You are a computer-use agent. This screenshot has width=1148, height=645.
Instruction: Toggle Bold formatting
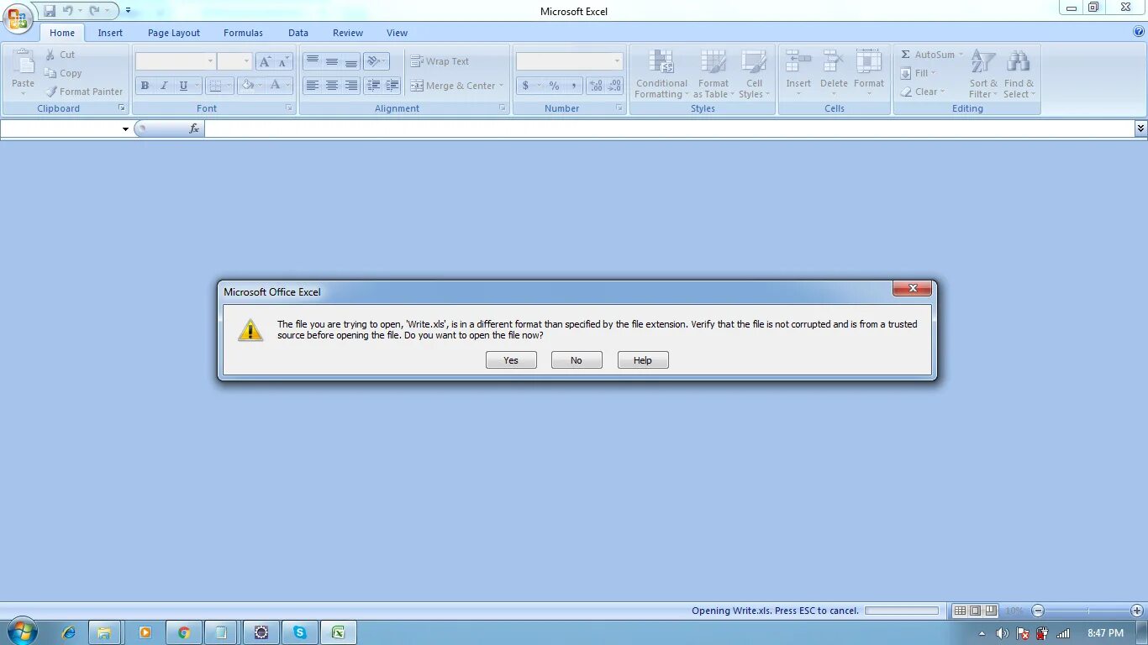[145, 86]
